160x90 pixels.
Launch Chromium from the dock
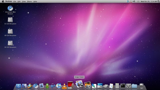(x=36, y=86)
